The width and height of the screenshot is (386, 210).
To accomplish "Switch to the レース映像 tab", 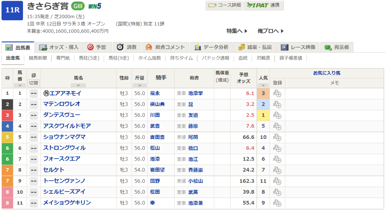I will tap(299, 47).
